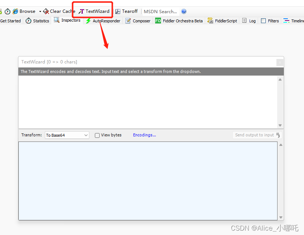
Task: Click output area scrollbar up arrow
Action: 280,145
